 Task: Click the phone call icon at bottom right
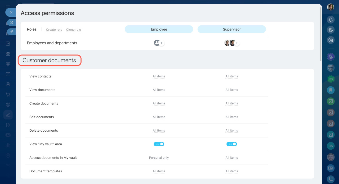(x=331, y=179)
